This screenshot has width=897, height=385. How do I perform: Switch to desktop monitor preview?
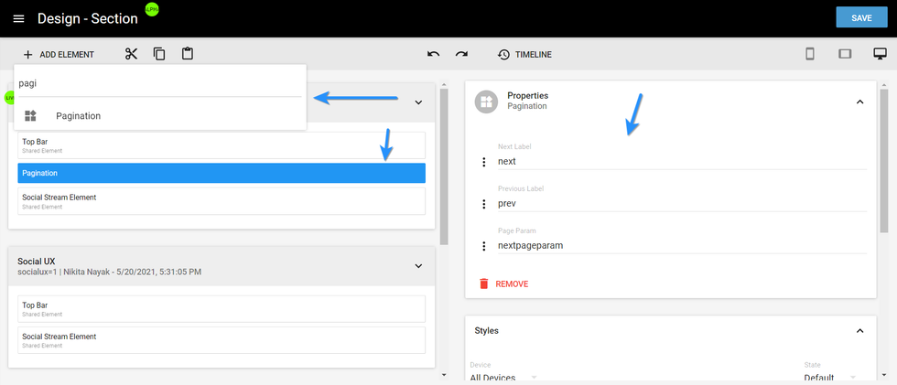click(x=880, y=54)
